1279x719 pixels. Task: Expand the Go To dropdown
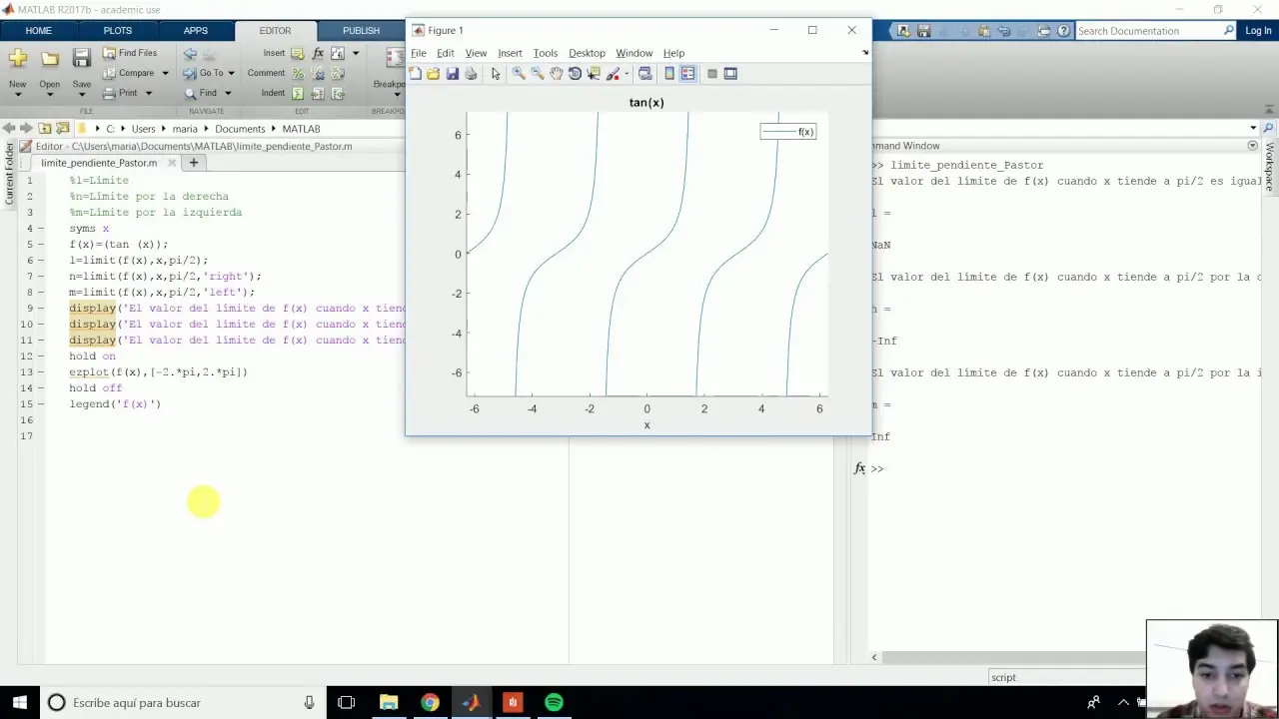[232, 73]
